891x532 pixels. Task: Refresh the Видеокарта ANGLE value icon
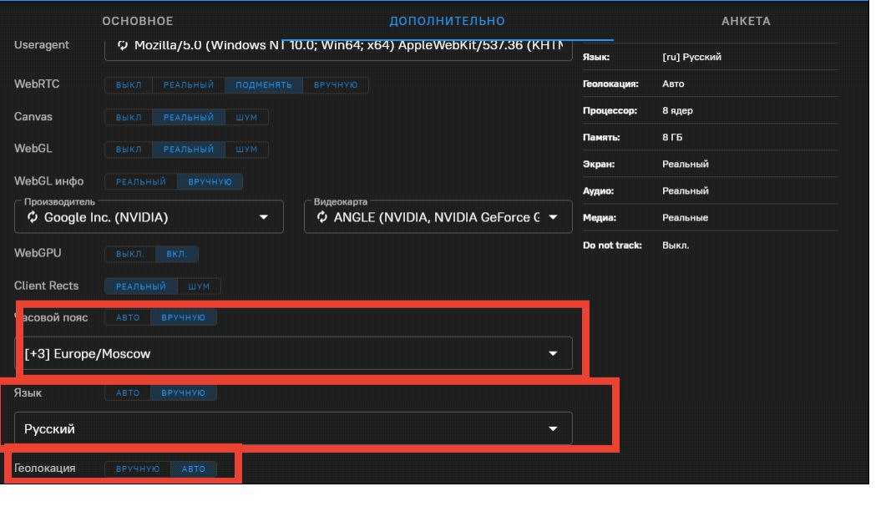click(x=322, y=217)
